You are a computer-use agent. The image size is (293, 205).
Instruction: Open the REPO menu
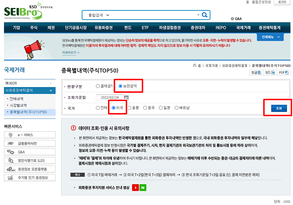click(221, 28)
